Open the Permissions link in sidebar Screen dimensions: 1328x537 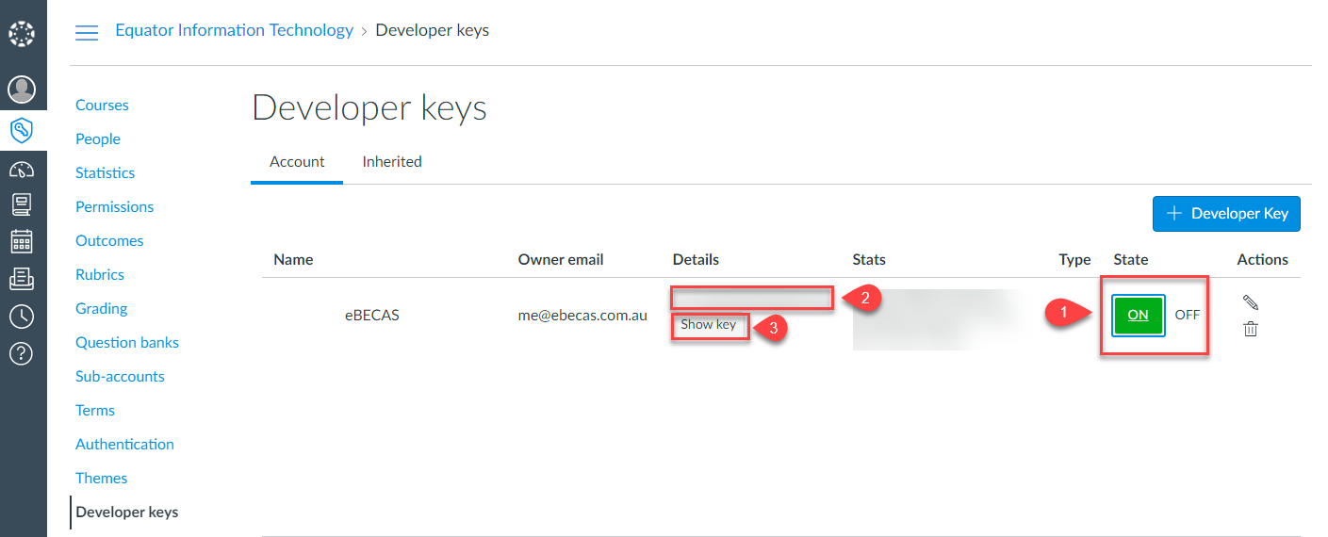tap(114, 207)
